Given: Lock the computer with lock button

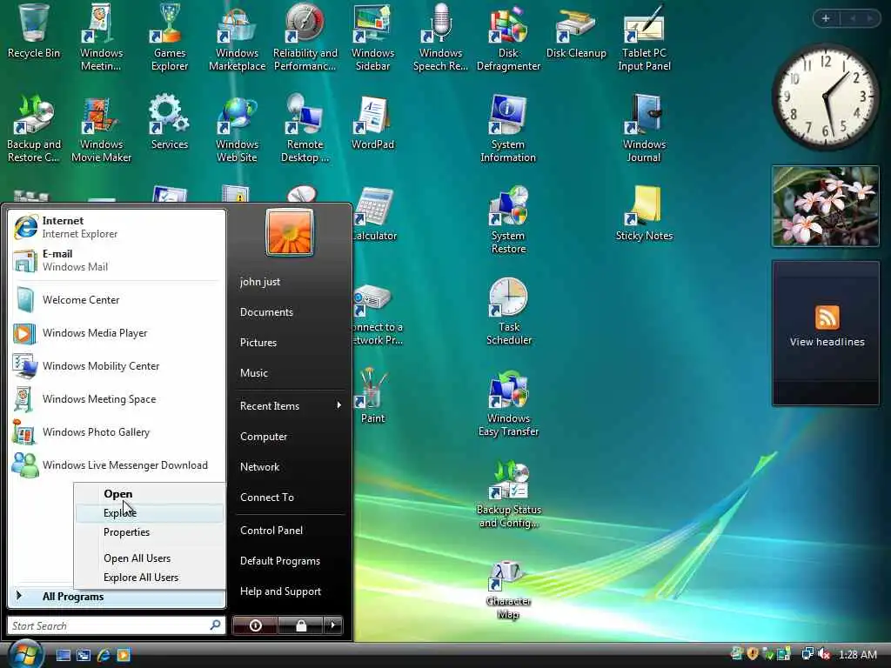Looking at the screenshot, I should coord(301,625).
